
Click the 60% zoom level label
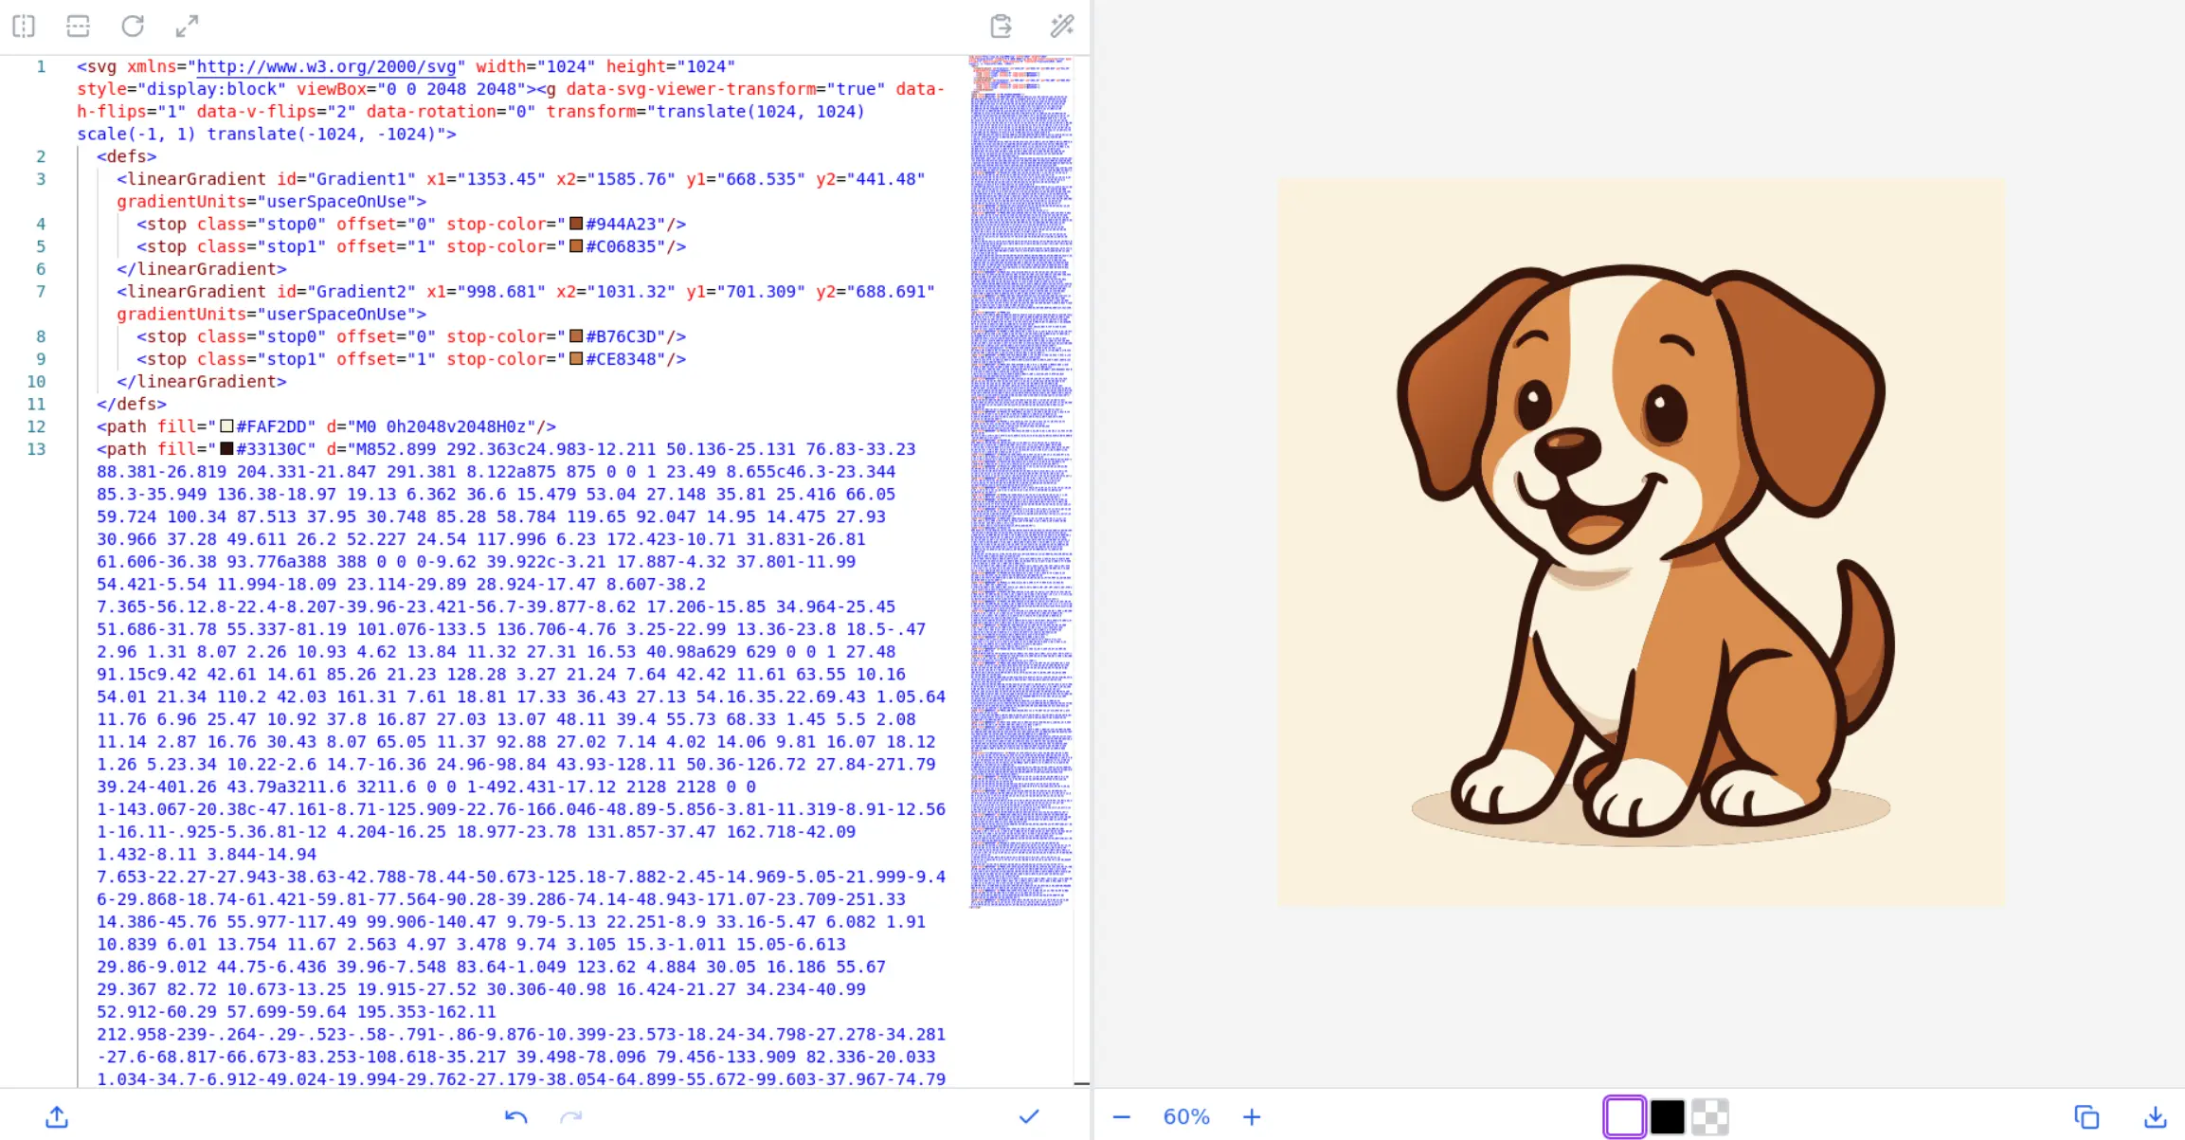point(1185,1116)
